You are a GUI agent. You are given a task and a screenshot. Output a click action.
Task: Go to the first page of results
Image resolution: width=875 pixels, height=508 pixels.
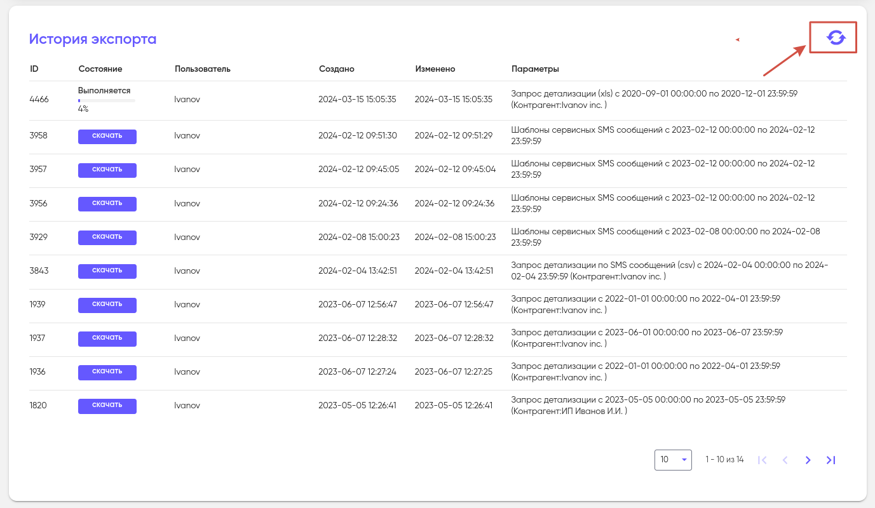point(763,460)
